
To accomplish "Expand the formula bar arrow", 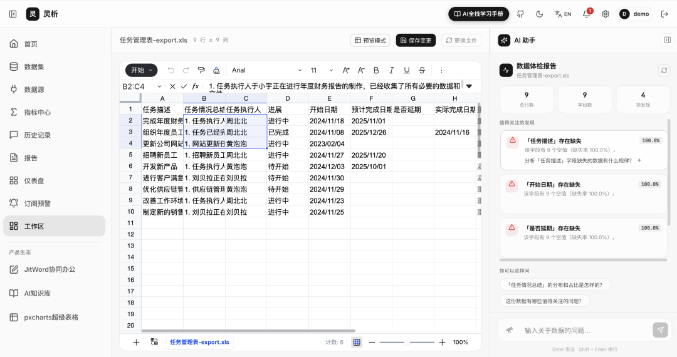I will 469,86.
